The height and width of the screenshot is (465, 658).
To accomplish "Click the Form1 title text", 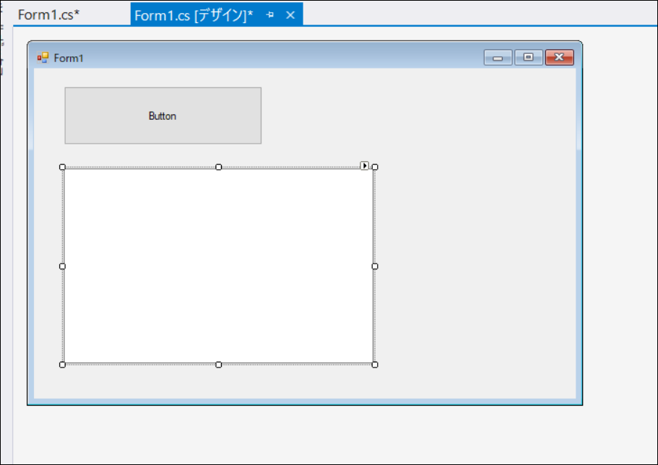I will click(69, 58).
